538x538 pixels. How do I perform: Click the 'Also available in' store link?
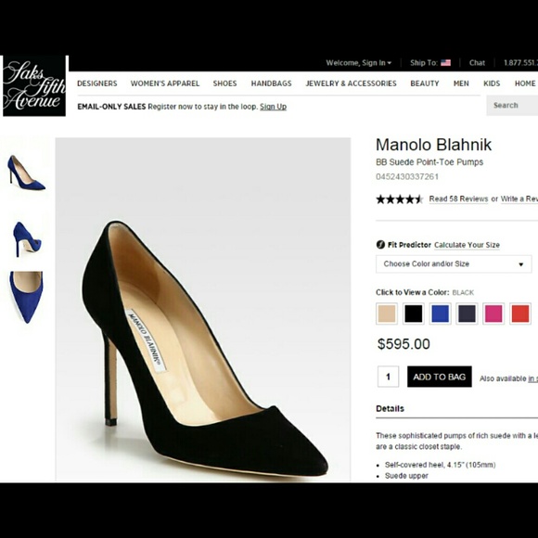[x=532, y=378]
